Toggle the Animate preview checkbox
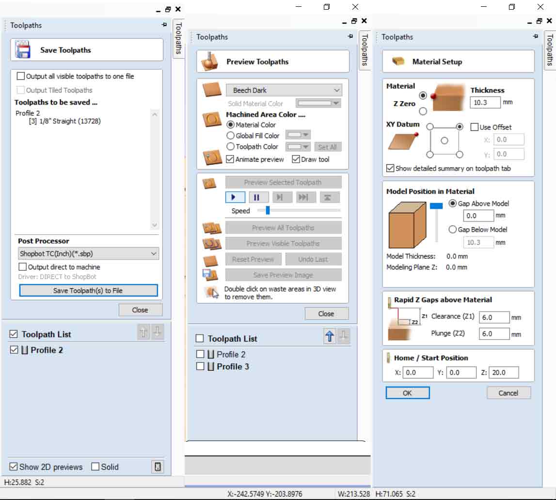The image size is (556, 500). point(230,159)
